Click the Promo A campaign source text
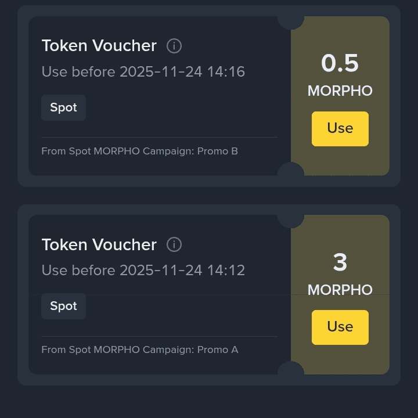418x418 pixels. point(139,349)
